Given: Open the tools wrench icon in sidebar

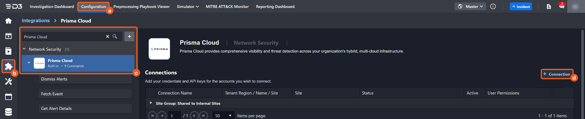Looking at the screenshot, I should (9, 82).
